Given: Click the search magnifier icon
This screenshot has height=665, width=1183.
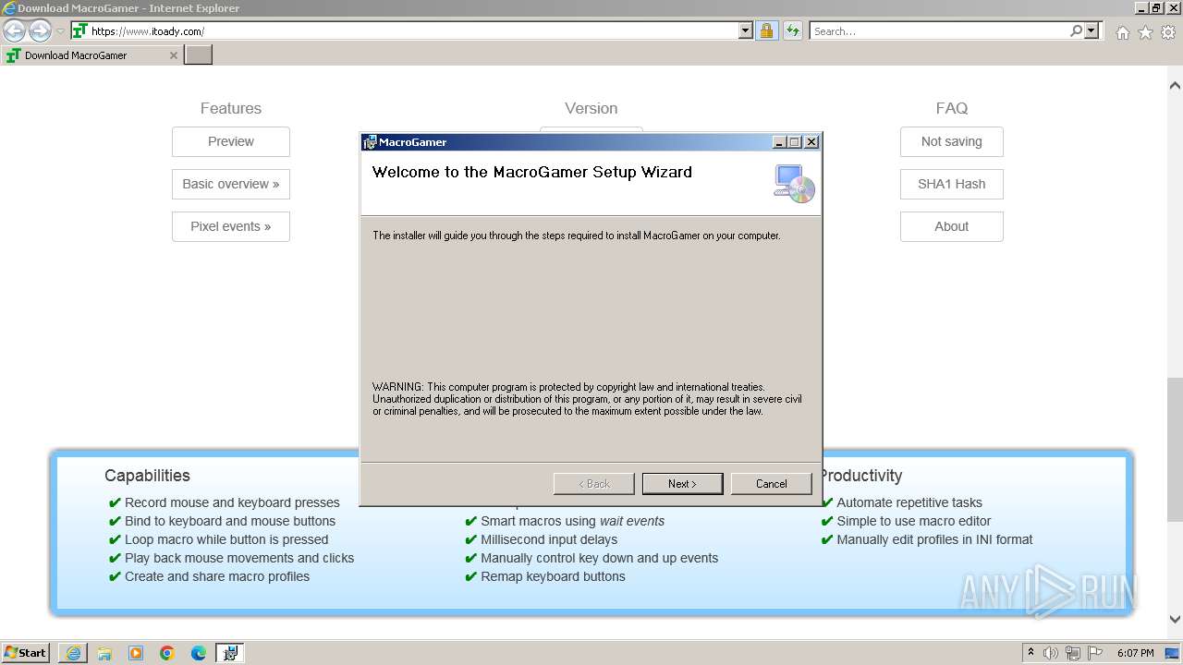Looking at the screenshot, I should tap(1076, 30).
